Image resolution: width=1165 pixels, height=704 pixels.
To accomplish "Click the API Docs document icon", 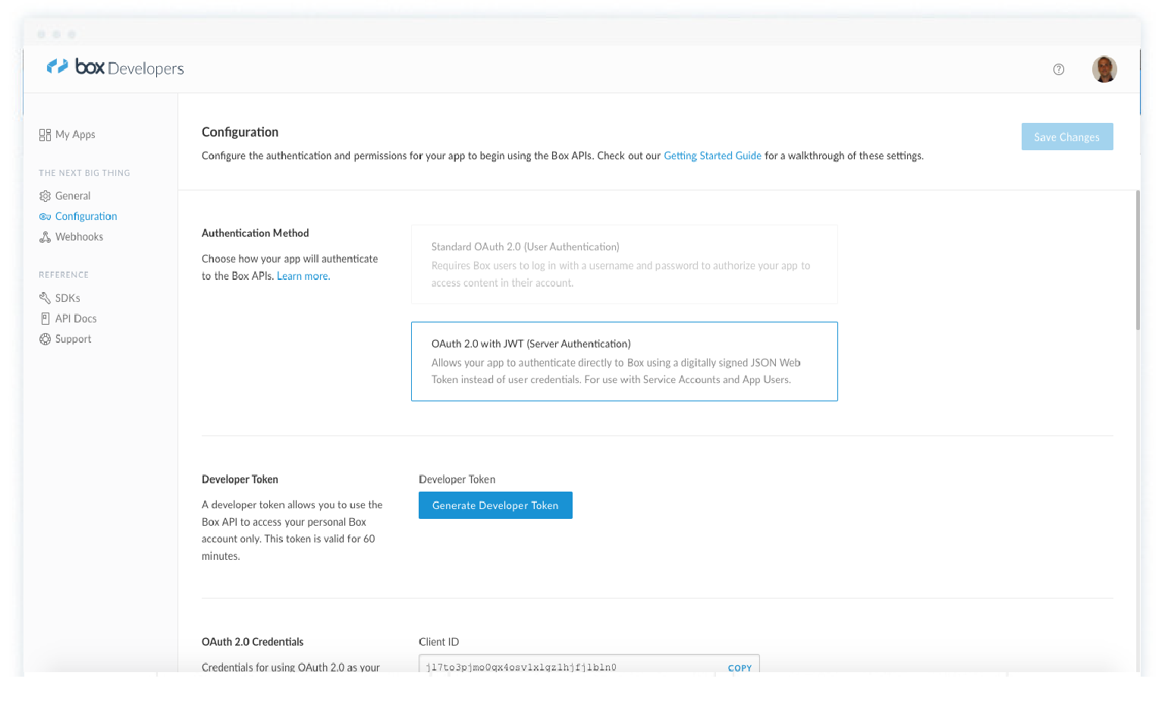I will click(x=45, y=319).
